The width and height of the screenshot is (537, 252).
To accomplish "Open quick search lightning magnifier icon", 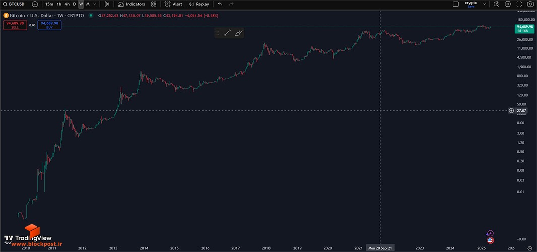I will click(496, 4).
